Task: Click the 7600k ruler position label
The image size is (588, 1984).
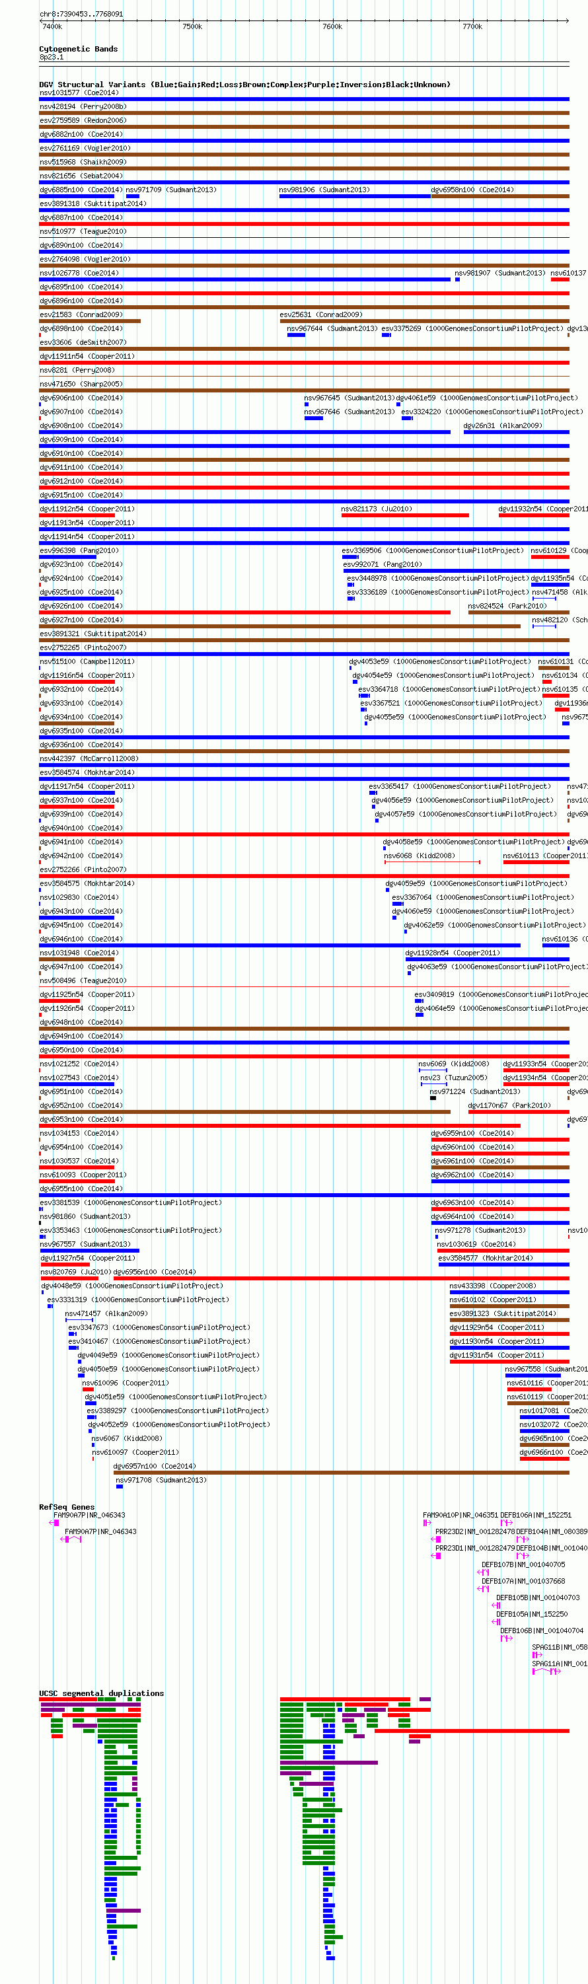Action: (x=332, y=26)
